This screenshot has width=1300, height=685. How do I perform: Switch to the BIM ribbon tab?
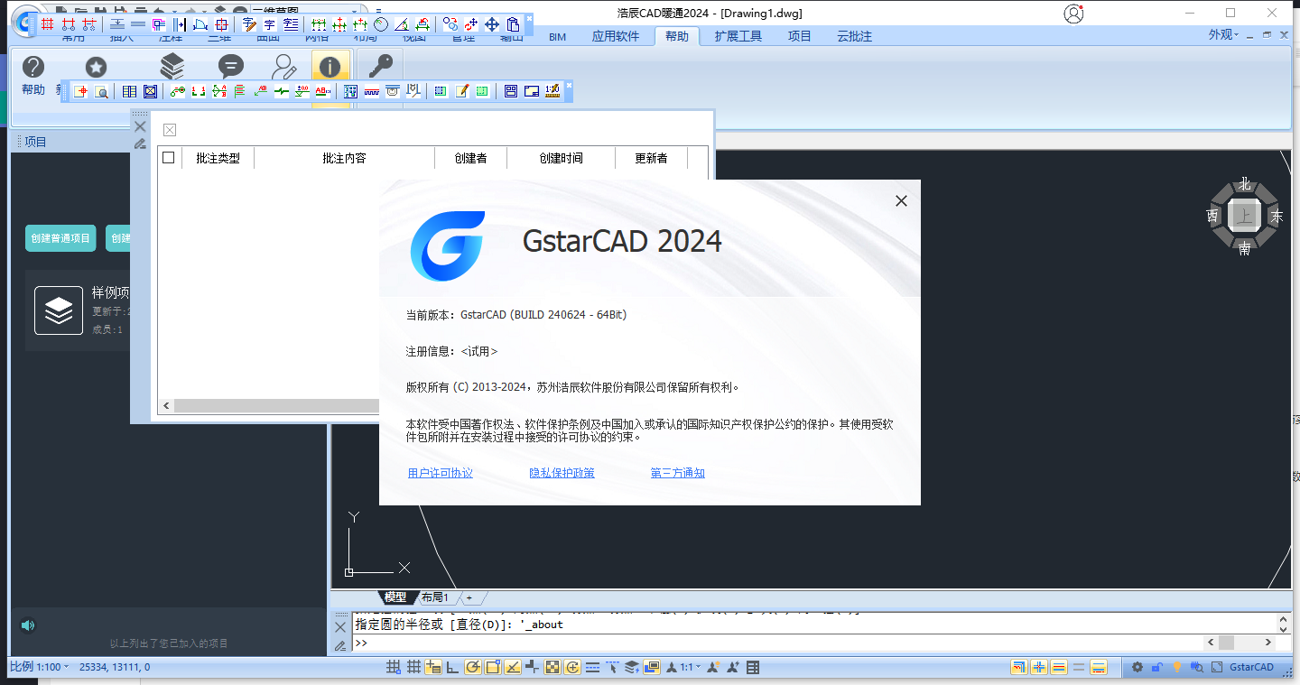[x=558, y=36]
